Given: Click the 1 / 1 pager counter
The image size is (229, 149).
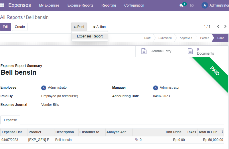Looking at the screenshot, I should pyautogui.click(x=207, y=27).
